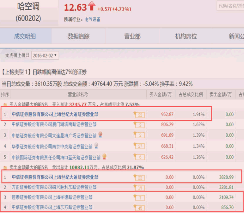The width and height of the screenshot is (244, 213).
Task: Click the buy amount 626.42
Action: click(167, 157)
